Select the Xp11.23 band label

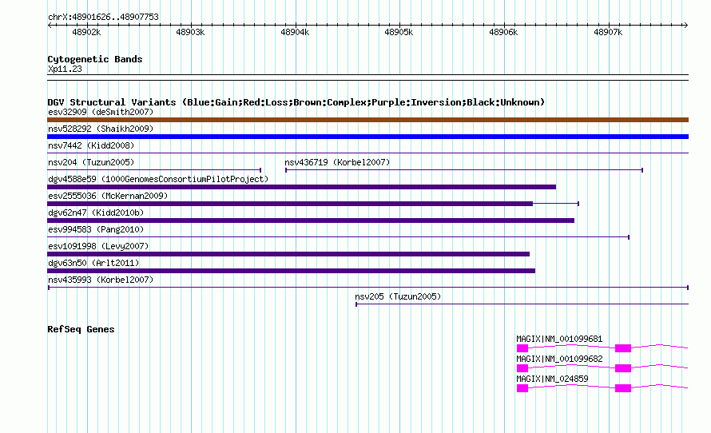tap(65, 69)
